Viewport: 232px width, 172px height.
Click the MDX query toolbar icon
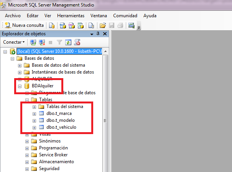point(63,26)
